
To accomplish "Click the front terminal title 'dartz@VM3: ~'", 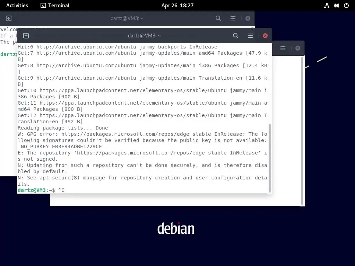I will click(144, 36).
